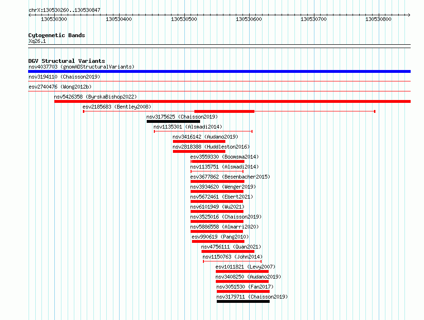
Task: Open nsv3408250 (Audano2019) label
Action: 248,277
